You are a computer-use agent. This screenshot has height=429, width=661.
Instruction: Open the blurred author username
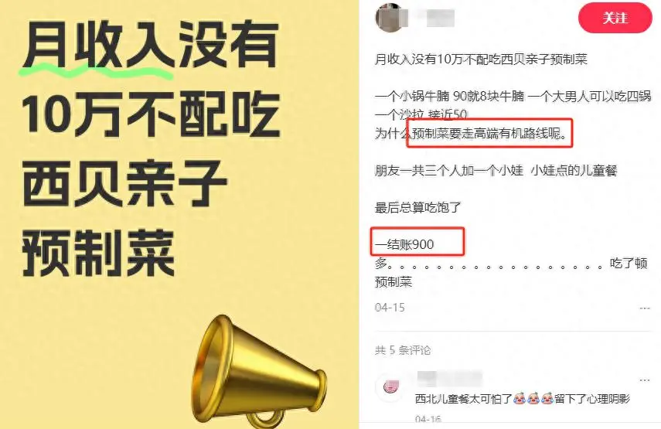(436, 18)
